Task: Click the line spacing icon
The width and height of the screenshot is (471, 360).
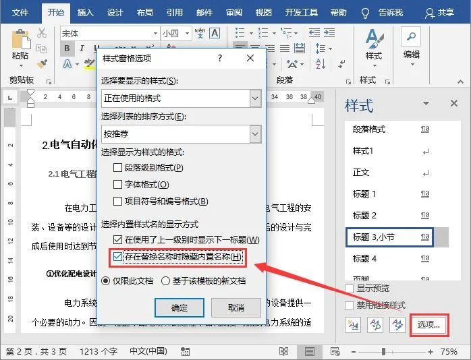Action: (321, 49)
